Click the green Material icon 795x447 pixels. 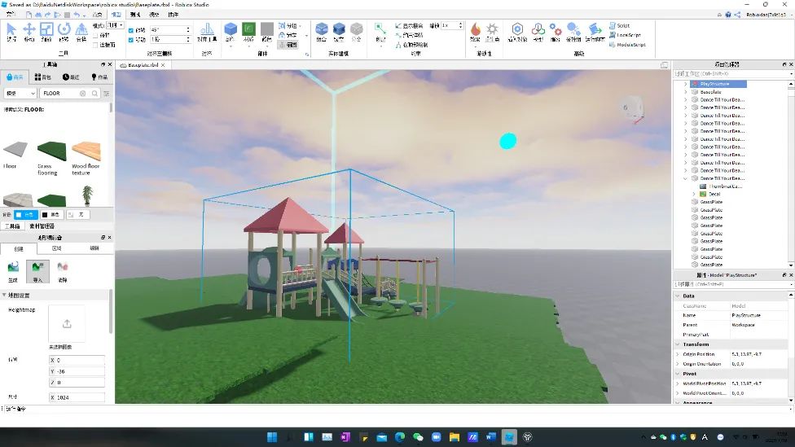pos(248,30)
